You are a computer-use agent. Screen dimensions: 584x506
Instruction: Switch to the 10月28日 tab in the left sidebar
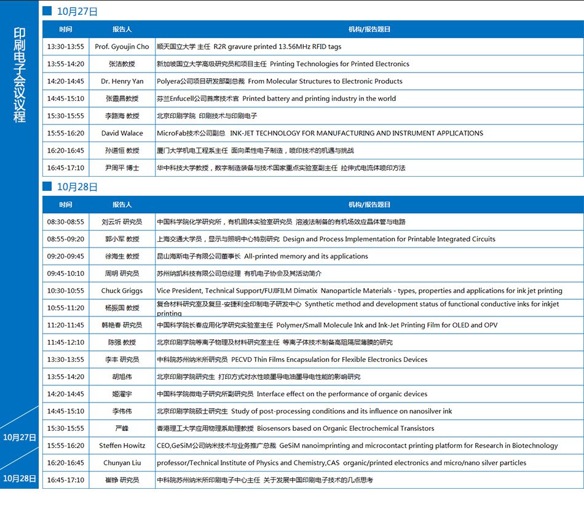click(20, 478)
